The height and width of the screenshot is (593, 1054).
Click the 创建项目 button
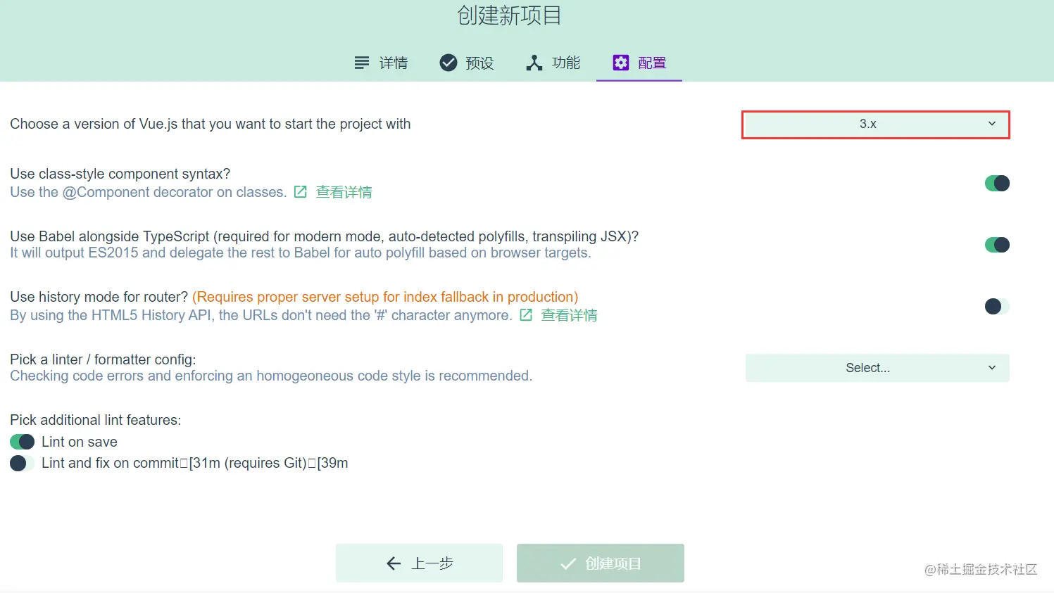[x=601, y=563]
